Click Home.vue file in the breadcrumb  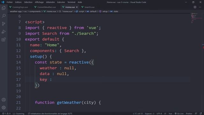[50, 11]
